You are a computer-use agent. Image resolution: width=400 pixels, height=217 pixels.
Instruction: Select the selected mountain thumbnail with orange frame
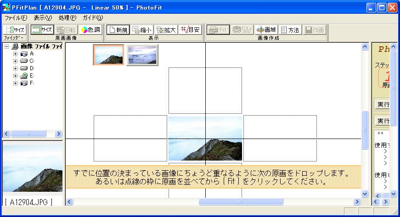point(108,55)
